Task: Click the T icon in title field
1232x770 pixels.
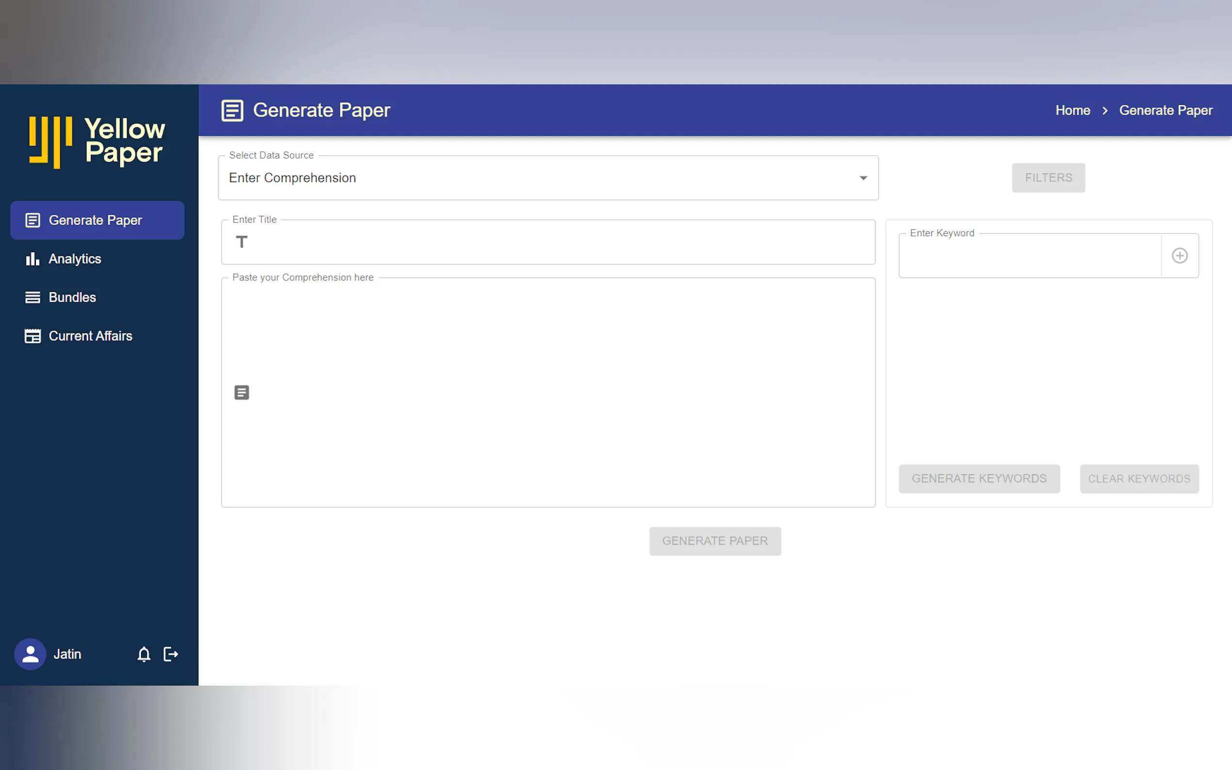Action: tap(242, 242)
